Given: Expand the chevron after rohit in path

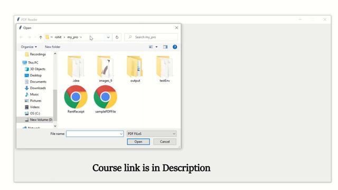Looking at the screenshot, I should coord(64,37).
